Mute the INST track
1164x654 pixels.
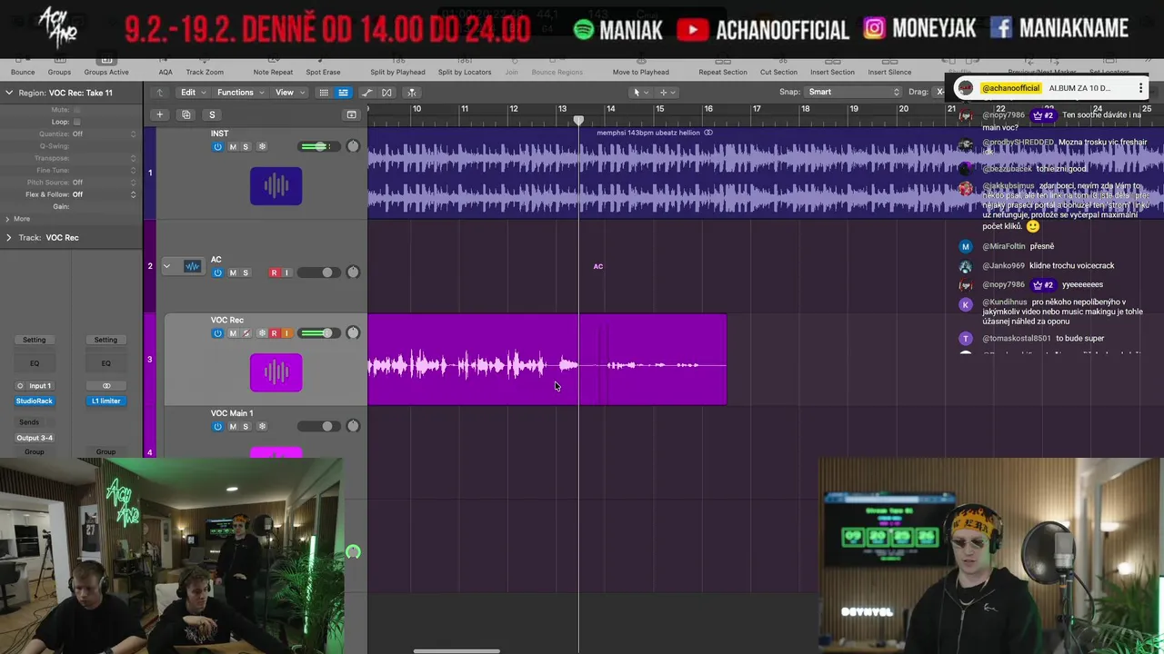[x=233, y=146]
